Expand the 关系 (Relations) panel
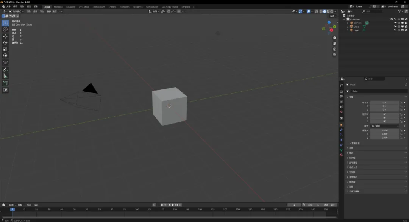This screenshot has width=409, height=222. (x=351, y=148)
